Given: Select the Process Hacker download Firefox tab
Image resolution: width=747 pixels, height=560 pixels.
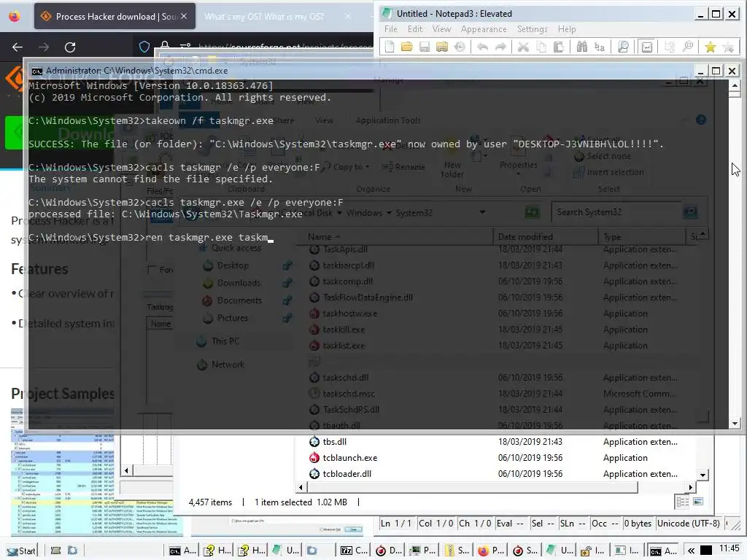Looking at the screenshot, I should point(115,16).
